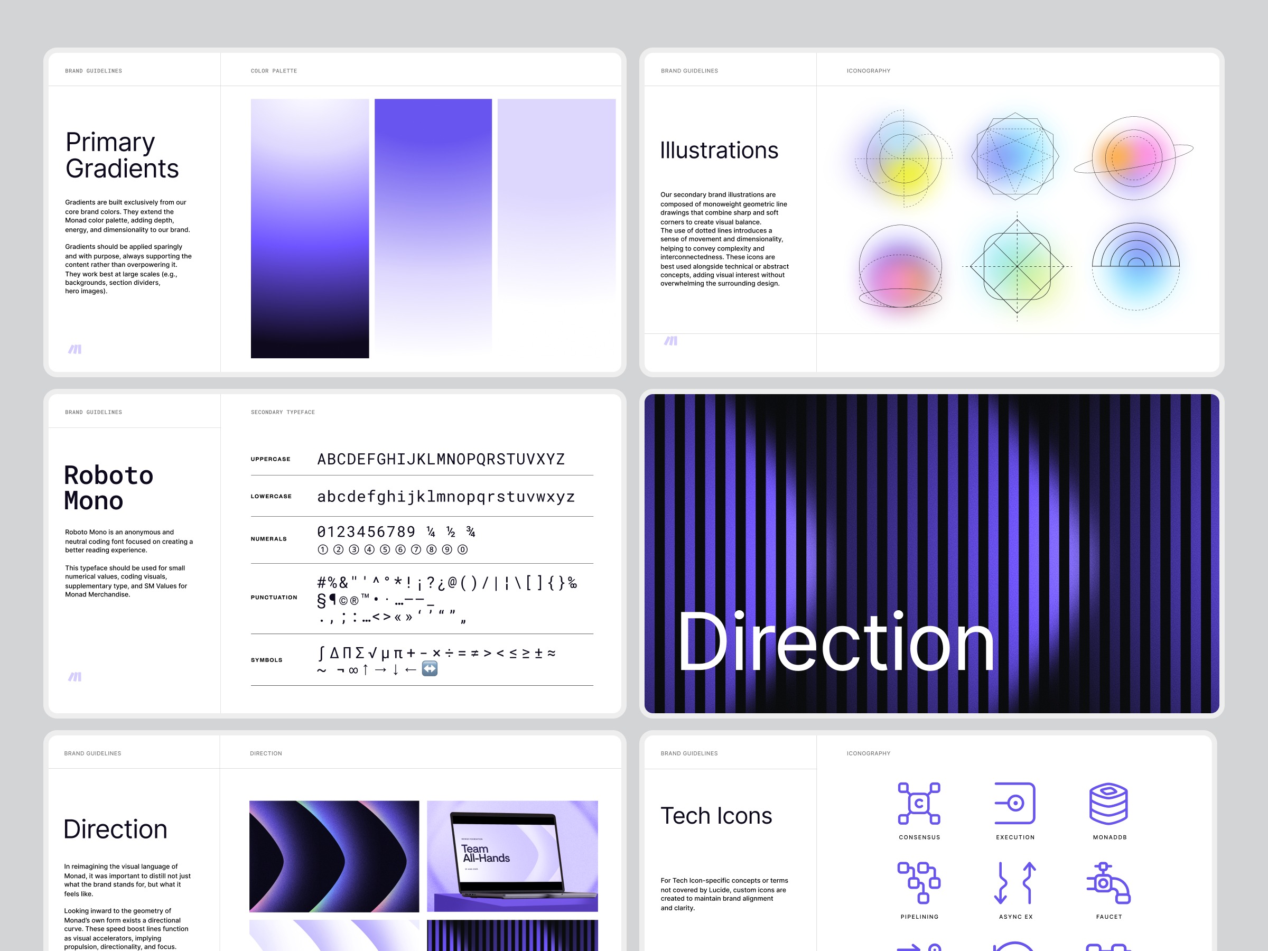The image size is (1268, 951).
Task: Click the Execution tech icon
Action: 1014,803
